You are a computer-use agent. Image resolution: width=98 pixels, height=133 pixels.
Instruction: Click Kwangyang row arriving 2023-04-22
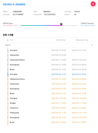tap(49, 65)
